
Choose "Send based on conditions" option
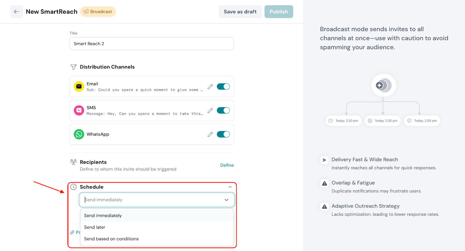(111, 239)
